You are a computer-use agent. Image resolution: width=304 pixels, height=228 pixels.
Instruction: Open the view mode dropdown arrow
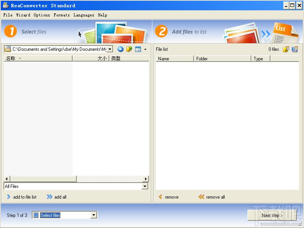tap(145, 49)
